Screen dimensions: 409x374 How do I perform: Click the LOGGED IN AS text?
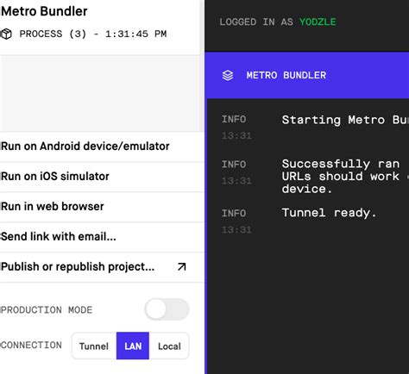[x=256, y=22]
